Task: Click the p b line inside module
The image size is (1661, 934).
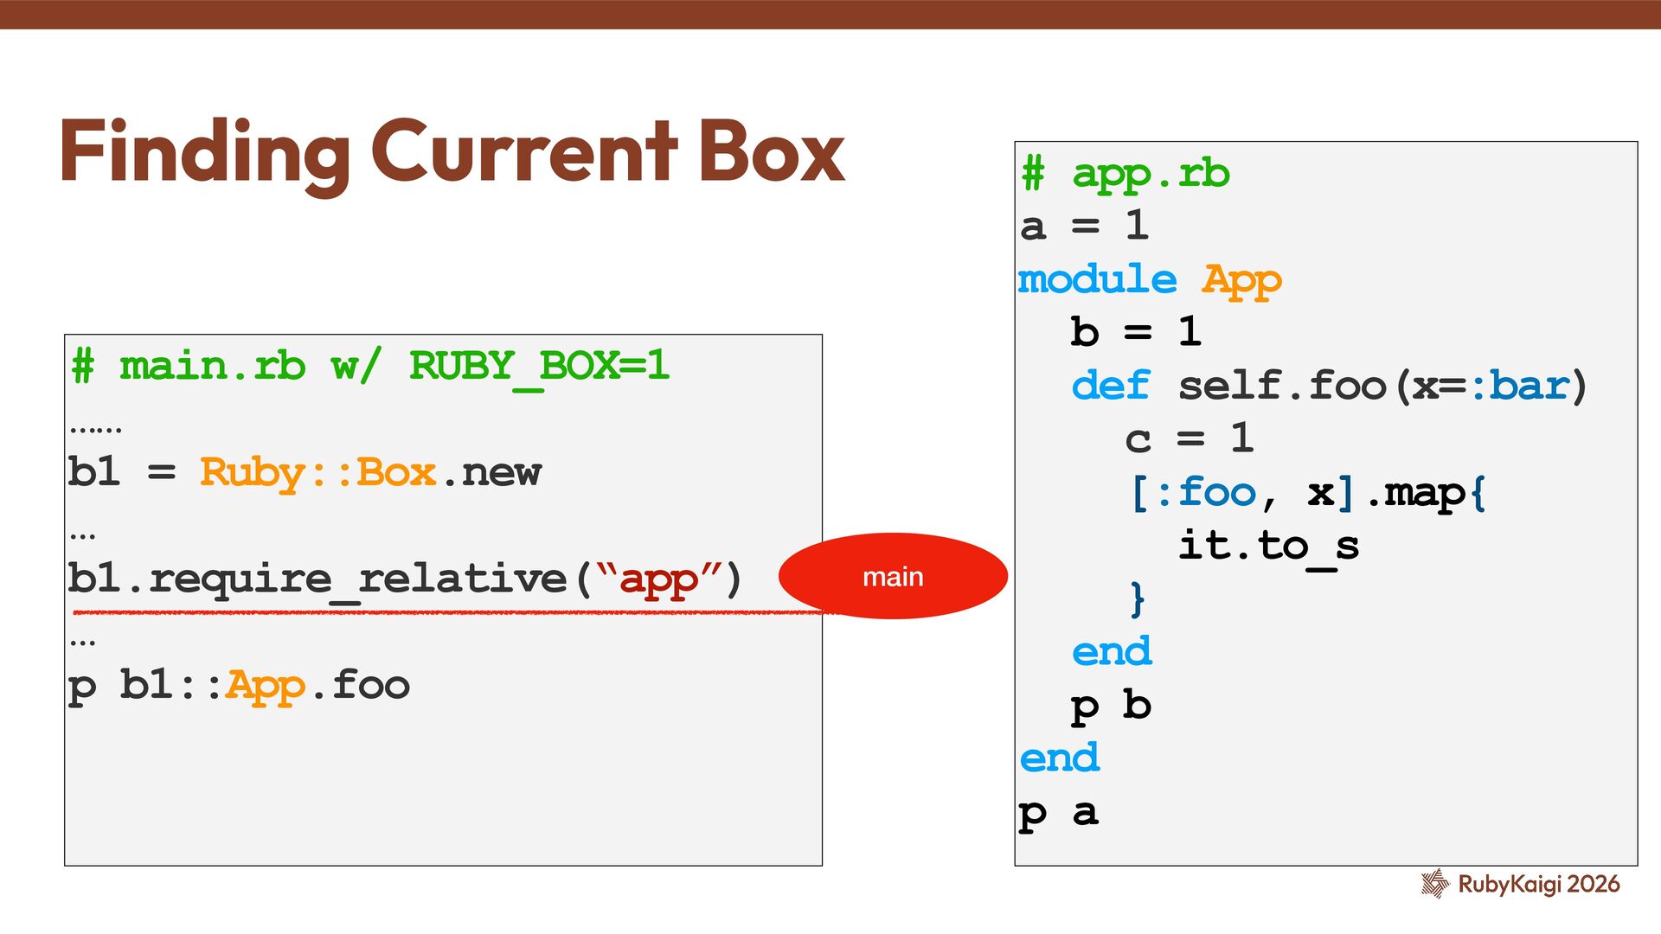Action: pos(1111,706)
